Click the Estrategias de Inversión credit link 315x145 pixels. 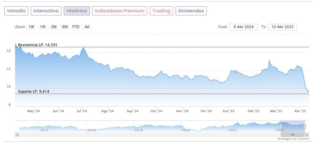pyautogui.click(x=293, y=139)
